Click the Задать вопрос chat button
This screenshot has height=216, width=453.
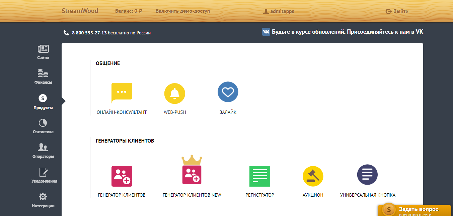415,211
